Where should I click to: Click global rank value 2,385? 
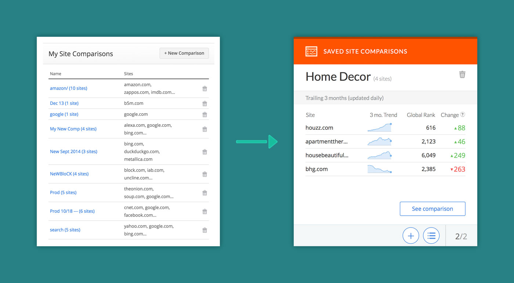tap(428, 169)
